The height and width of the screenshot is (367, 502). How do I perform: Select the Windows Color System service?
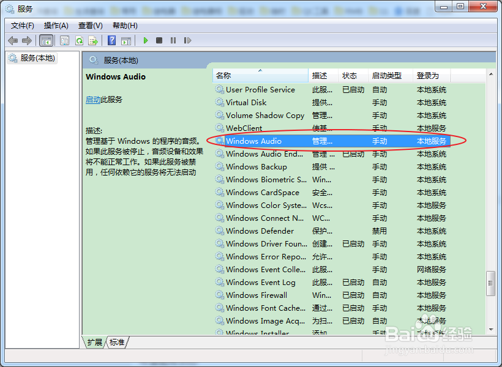click(x=331, y=205)
